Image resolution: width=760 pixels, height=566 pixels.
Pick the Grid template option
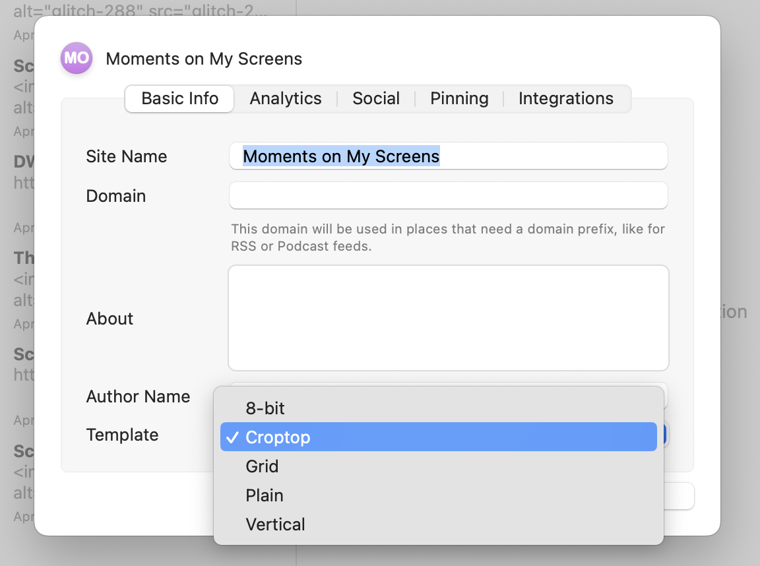[x=262, y=466]
